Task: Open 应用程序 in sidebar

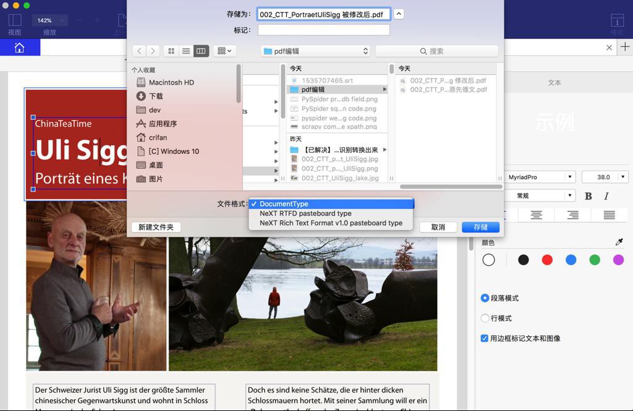Action: [163, 124]
